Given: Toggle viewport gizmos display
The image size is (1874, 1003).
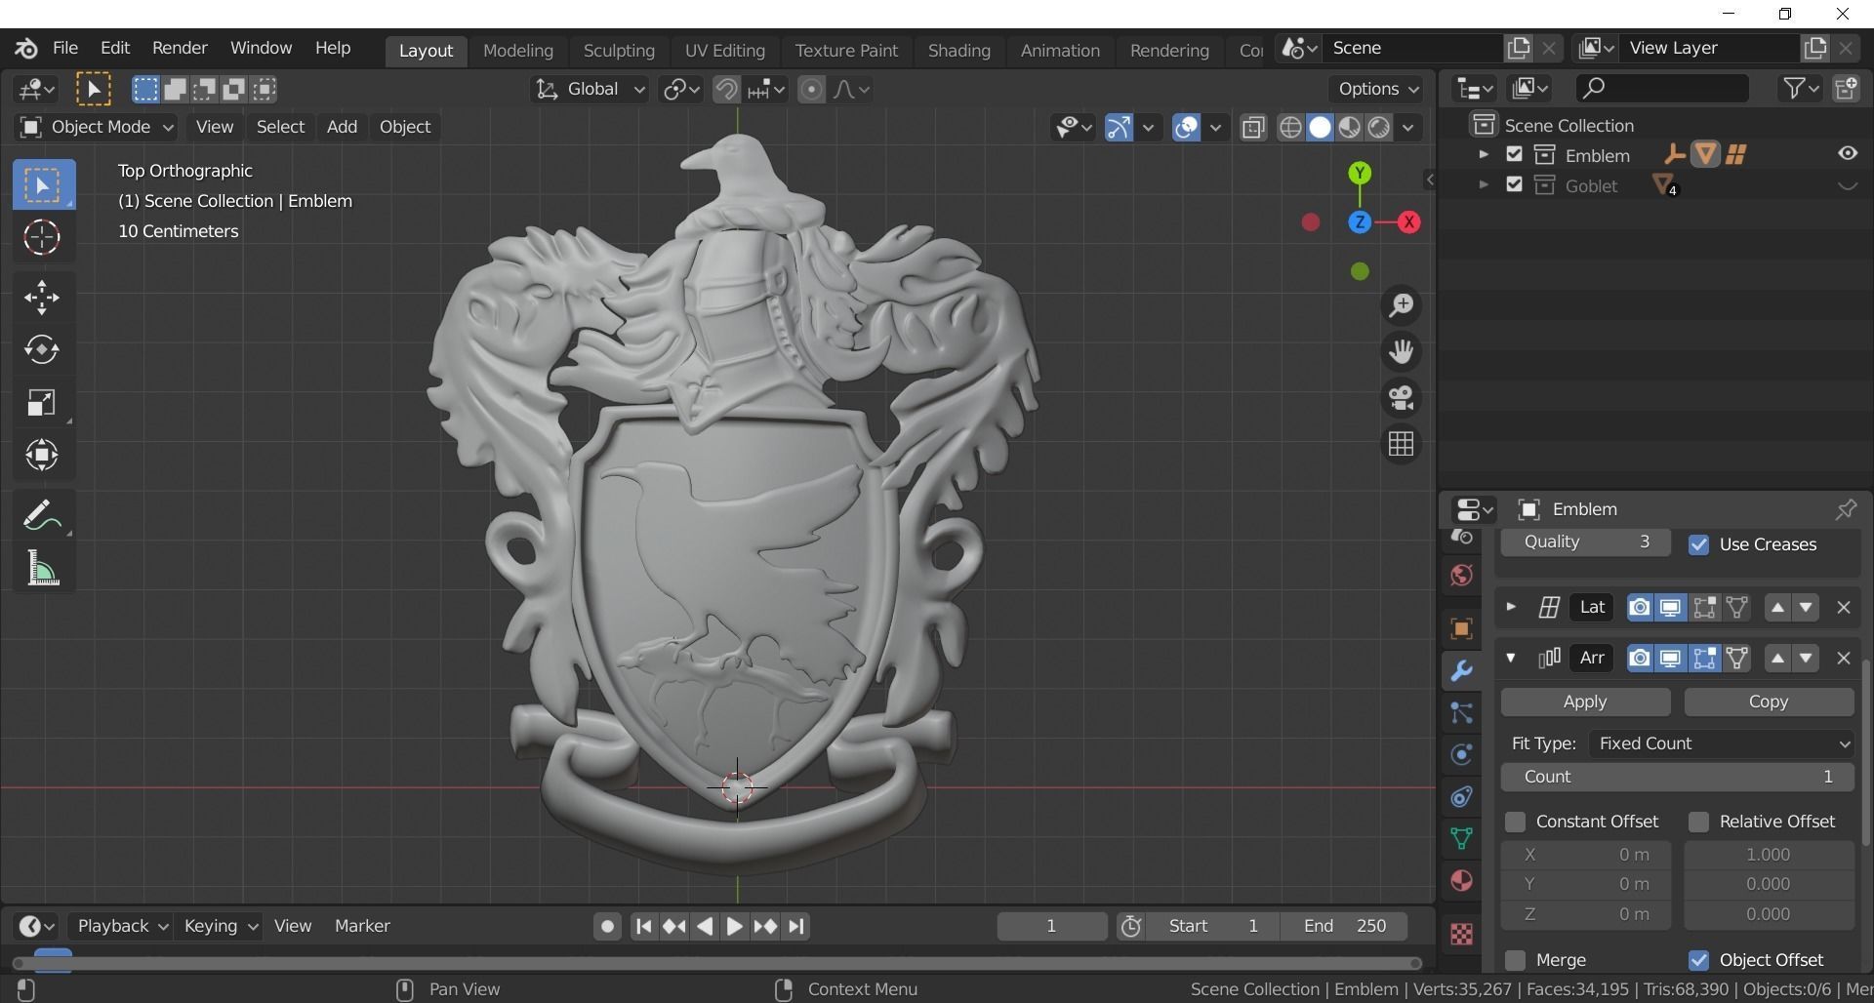Looking at the screenshot, I should [1119, 128].
